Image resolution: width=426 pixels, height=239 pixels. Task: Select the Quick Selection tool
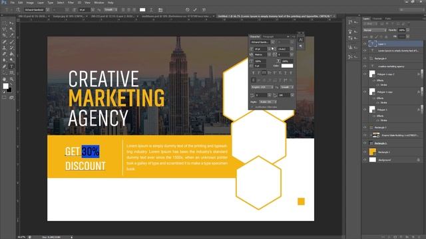click(x=11, y=29)
